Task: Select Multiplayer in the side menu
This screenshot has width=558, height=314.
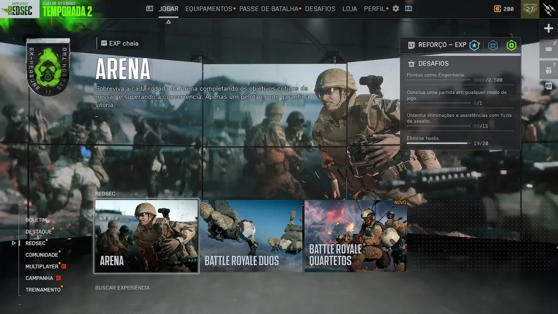Action: [x=42, y=266]
